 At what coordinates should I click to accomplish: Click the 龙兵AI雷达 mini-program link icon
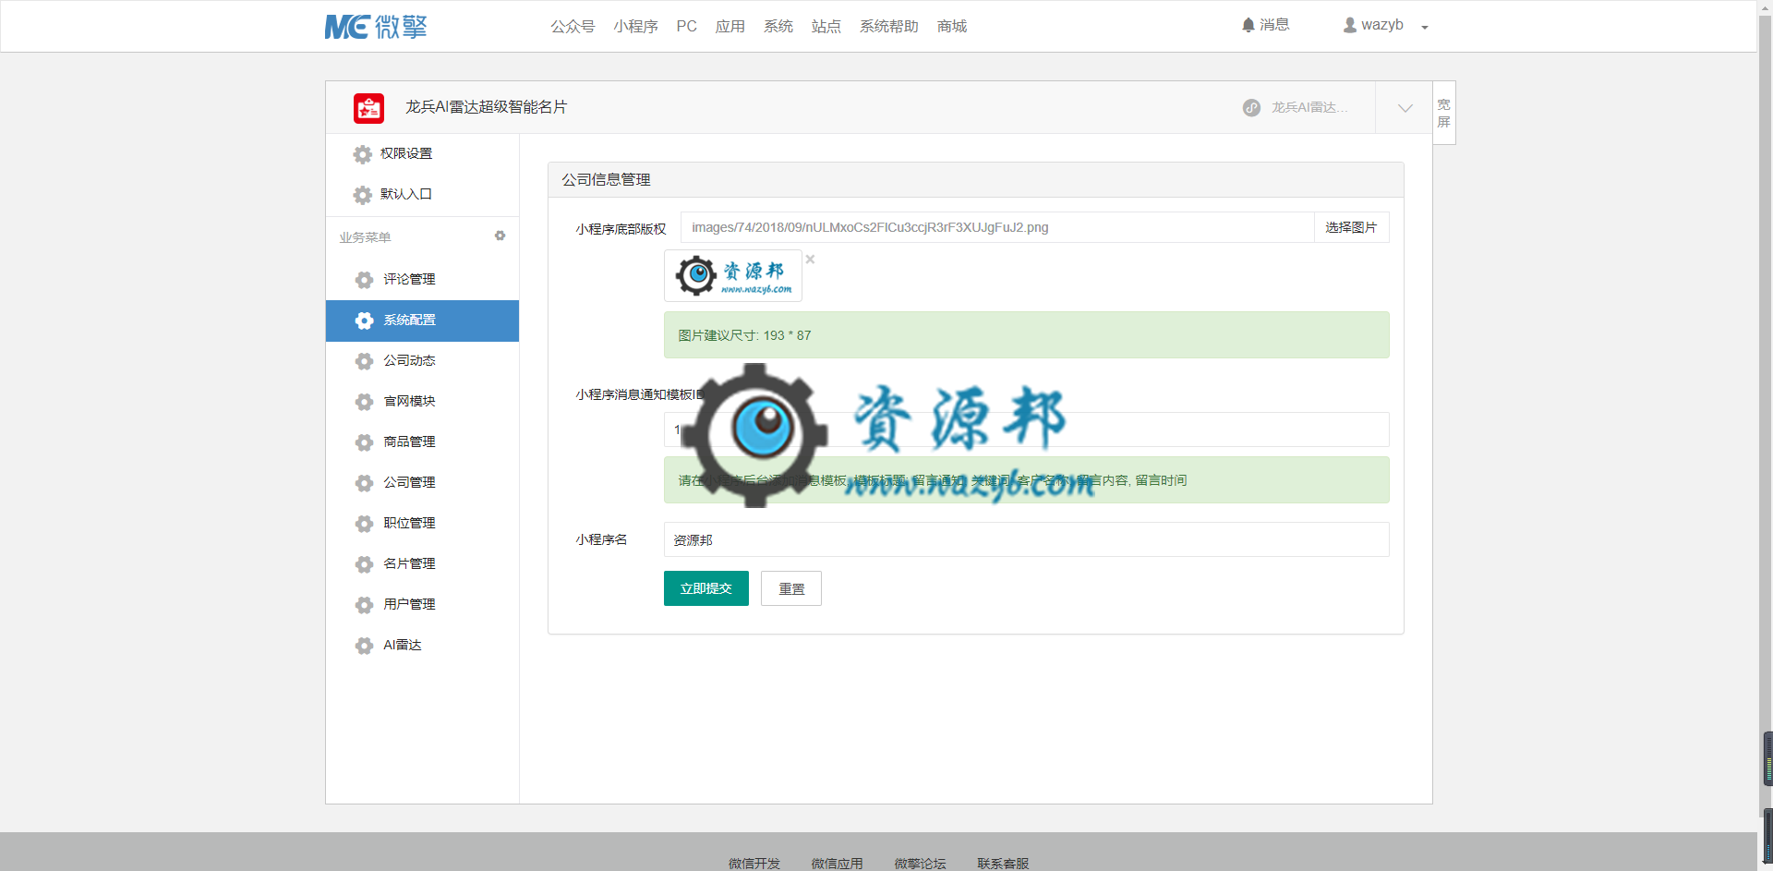(x=1251, y=108)
